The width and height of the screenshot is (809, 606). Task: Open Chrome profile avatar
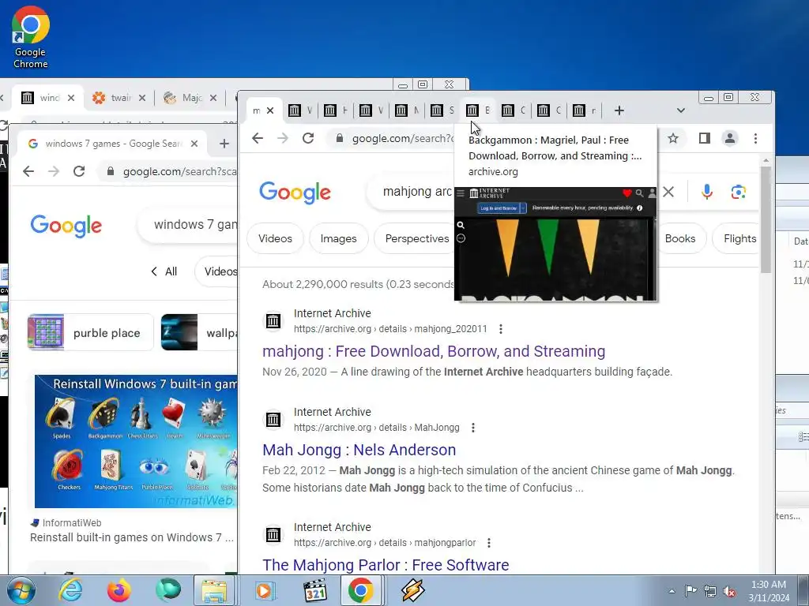point(729,138)
